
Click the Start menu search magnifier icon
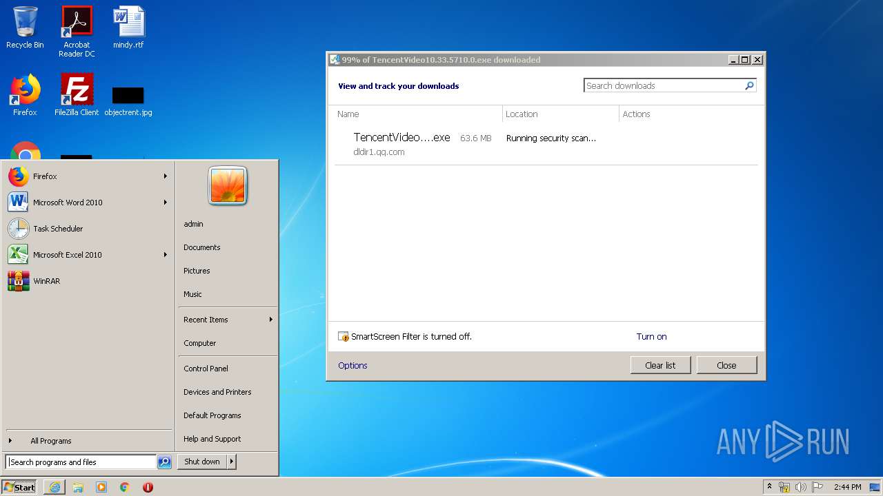tap(164, 462)
